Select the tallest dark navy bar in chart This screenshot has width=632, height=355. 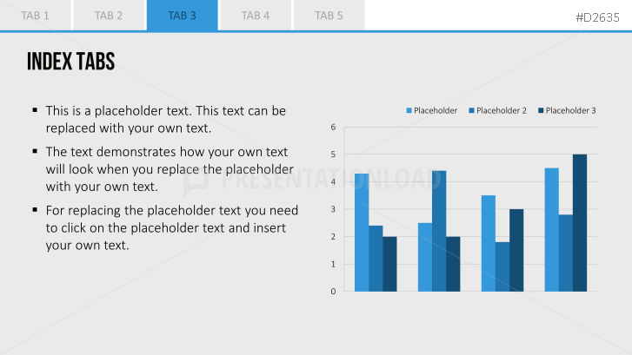(x=580, y=222)
